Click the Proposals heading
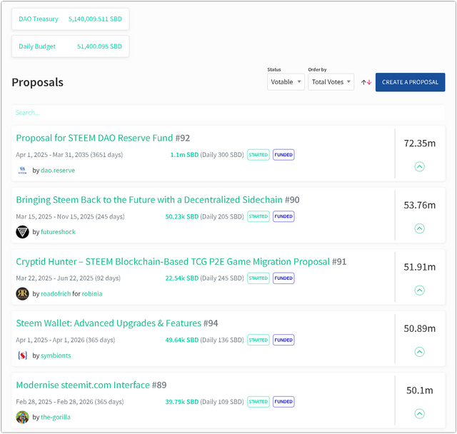Viewport: 457px width, 434px height. click(37, 82)
